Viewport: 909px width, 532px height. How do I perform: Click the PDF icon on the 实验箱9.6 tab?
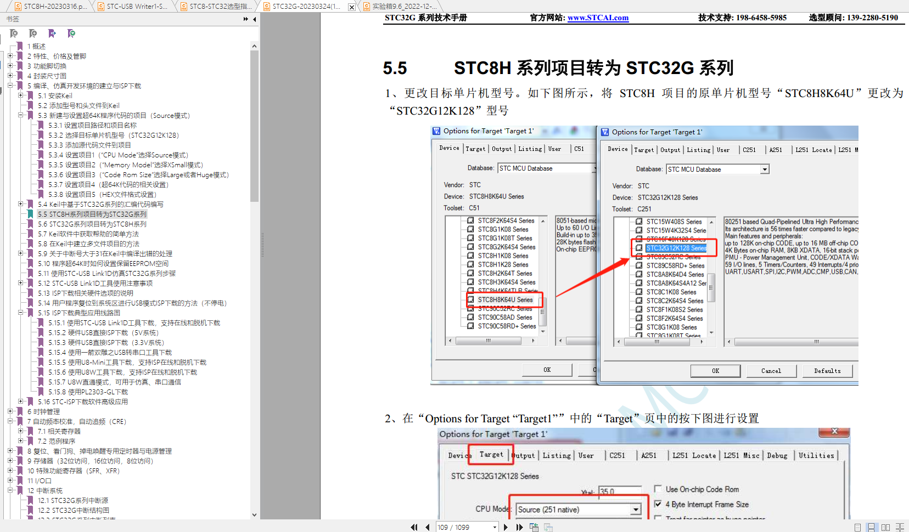pyautogui.click(x=367, y=7)
